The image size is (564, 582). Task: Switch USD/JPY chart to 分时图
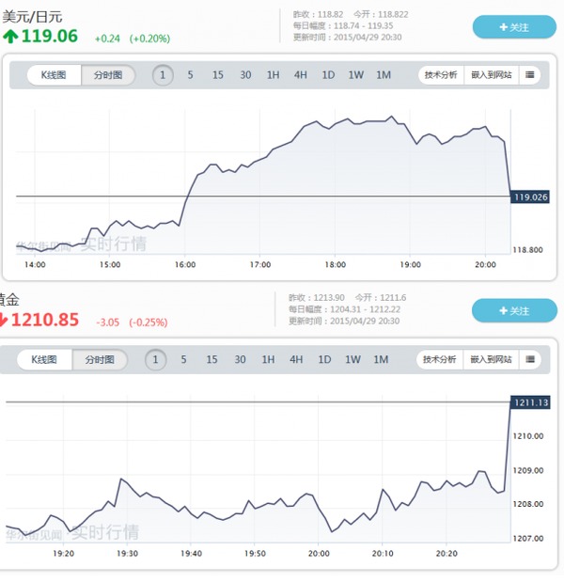pos(108,75)
